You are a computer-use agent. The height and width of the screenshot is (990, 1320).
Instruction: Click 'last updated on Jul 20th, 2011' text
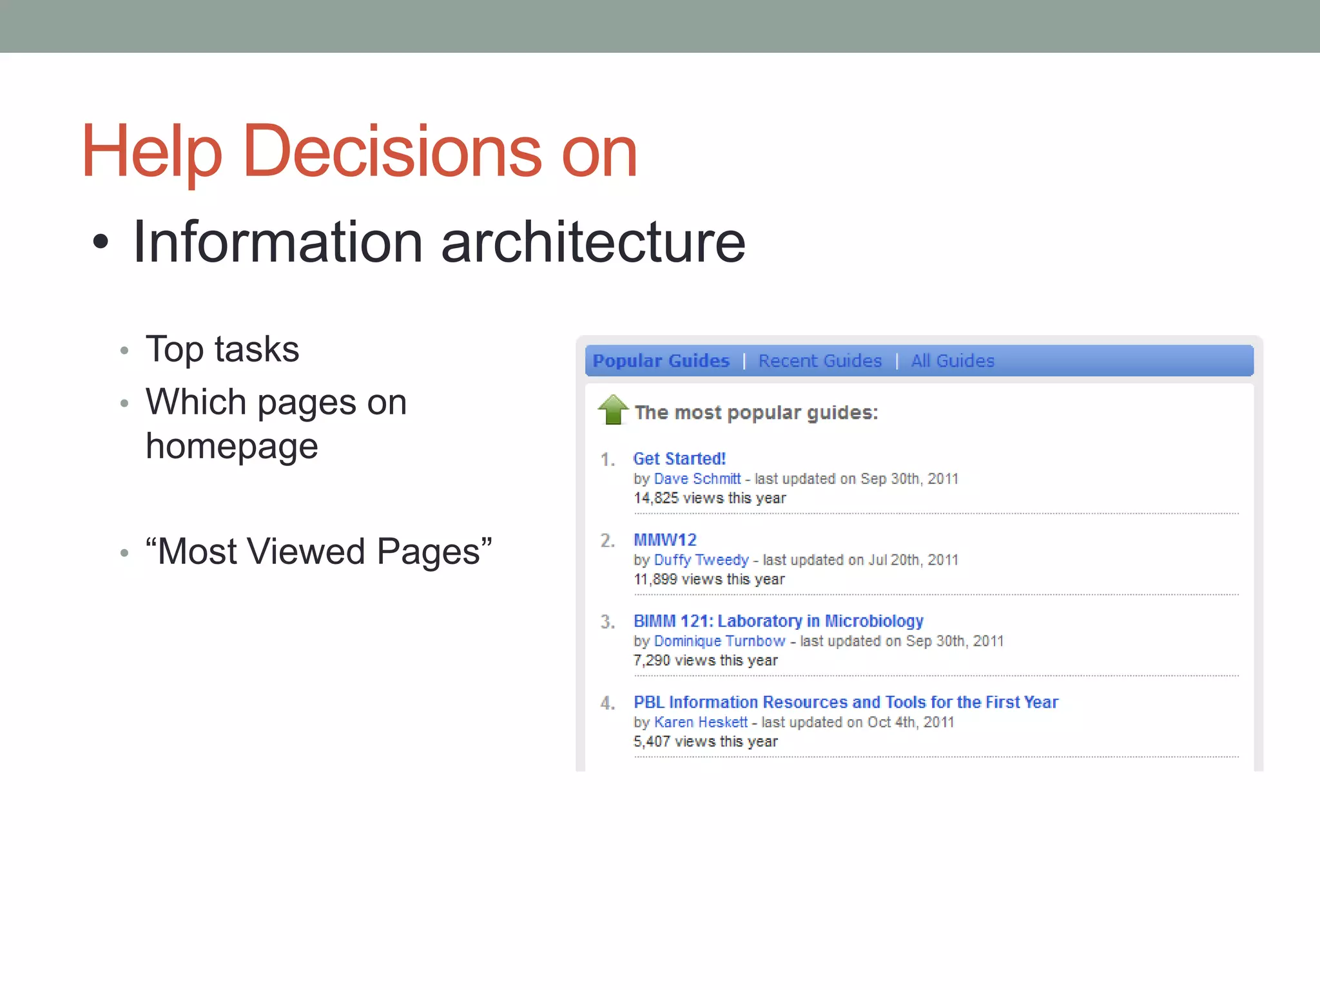(860, 560)
